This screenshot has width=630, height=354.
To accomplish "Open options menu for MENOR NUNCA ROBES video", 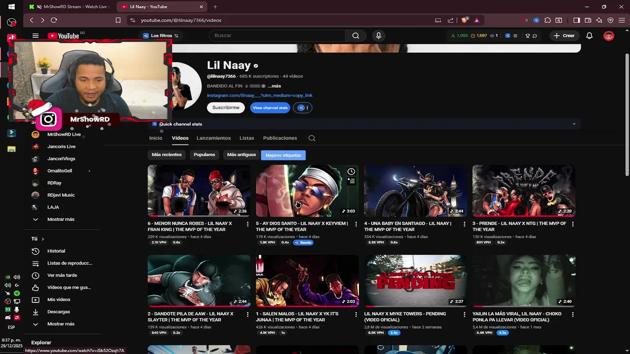I will (248, 224).
